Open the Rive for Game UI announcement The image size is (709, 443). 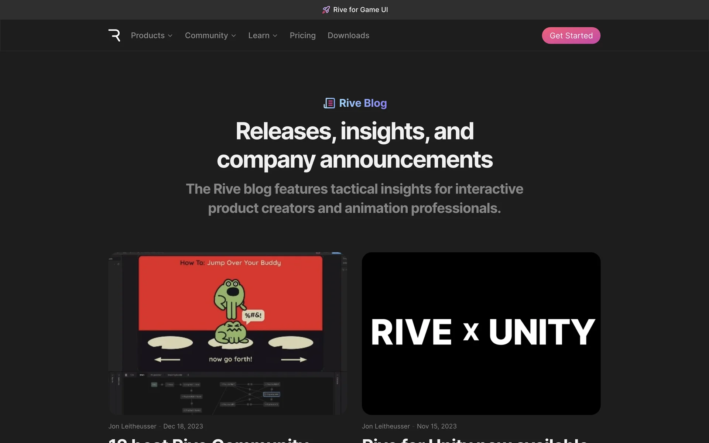point(360,10)
